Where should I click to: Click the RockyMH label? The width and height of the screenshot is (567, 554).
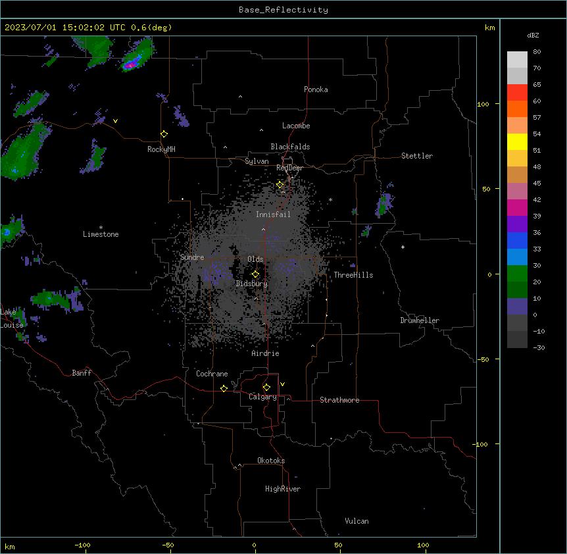click(161, 149)
